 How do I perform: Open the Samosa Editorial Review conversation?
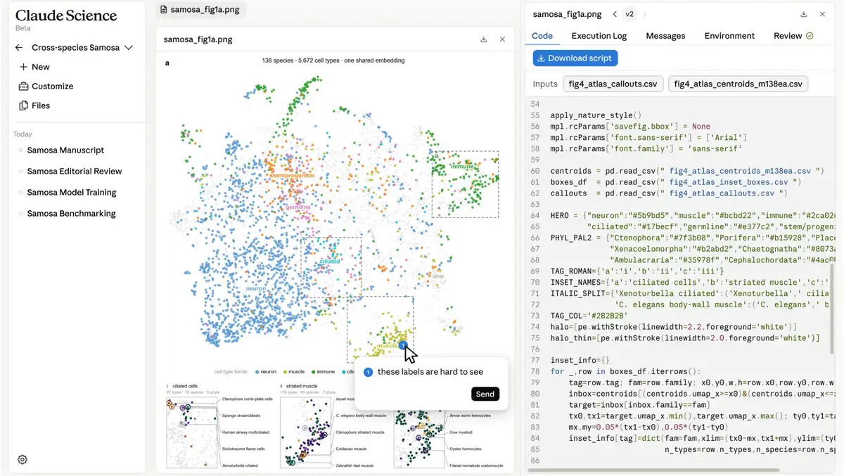coord(75,172)
